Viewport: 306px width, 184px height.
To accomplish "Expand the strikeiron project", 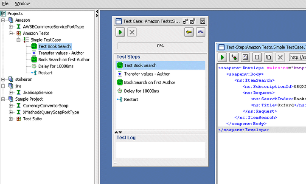I will click(3, 79).
